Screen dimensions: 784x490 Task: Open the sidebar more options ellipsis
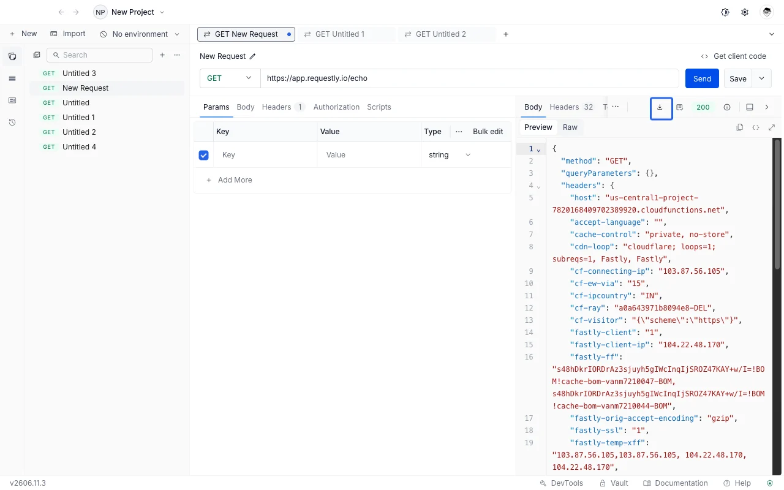pos(177,55)
